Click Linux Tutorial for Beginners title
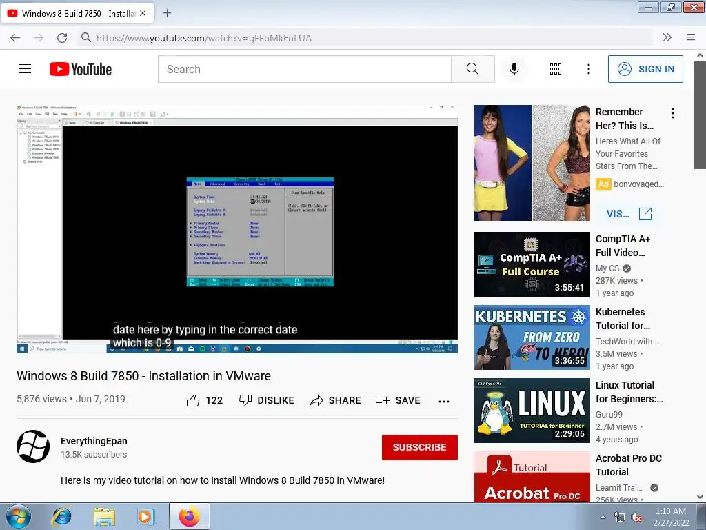 (x=629, y=392)
